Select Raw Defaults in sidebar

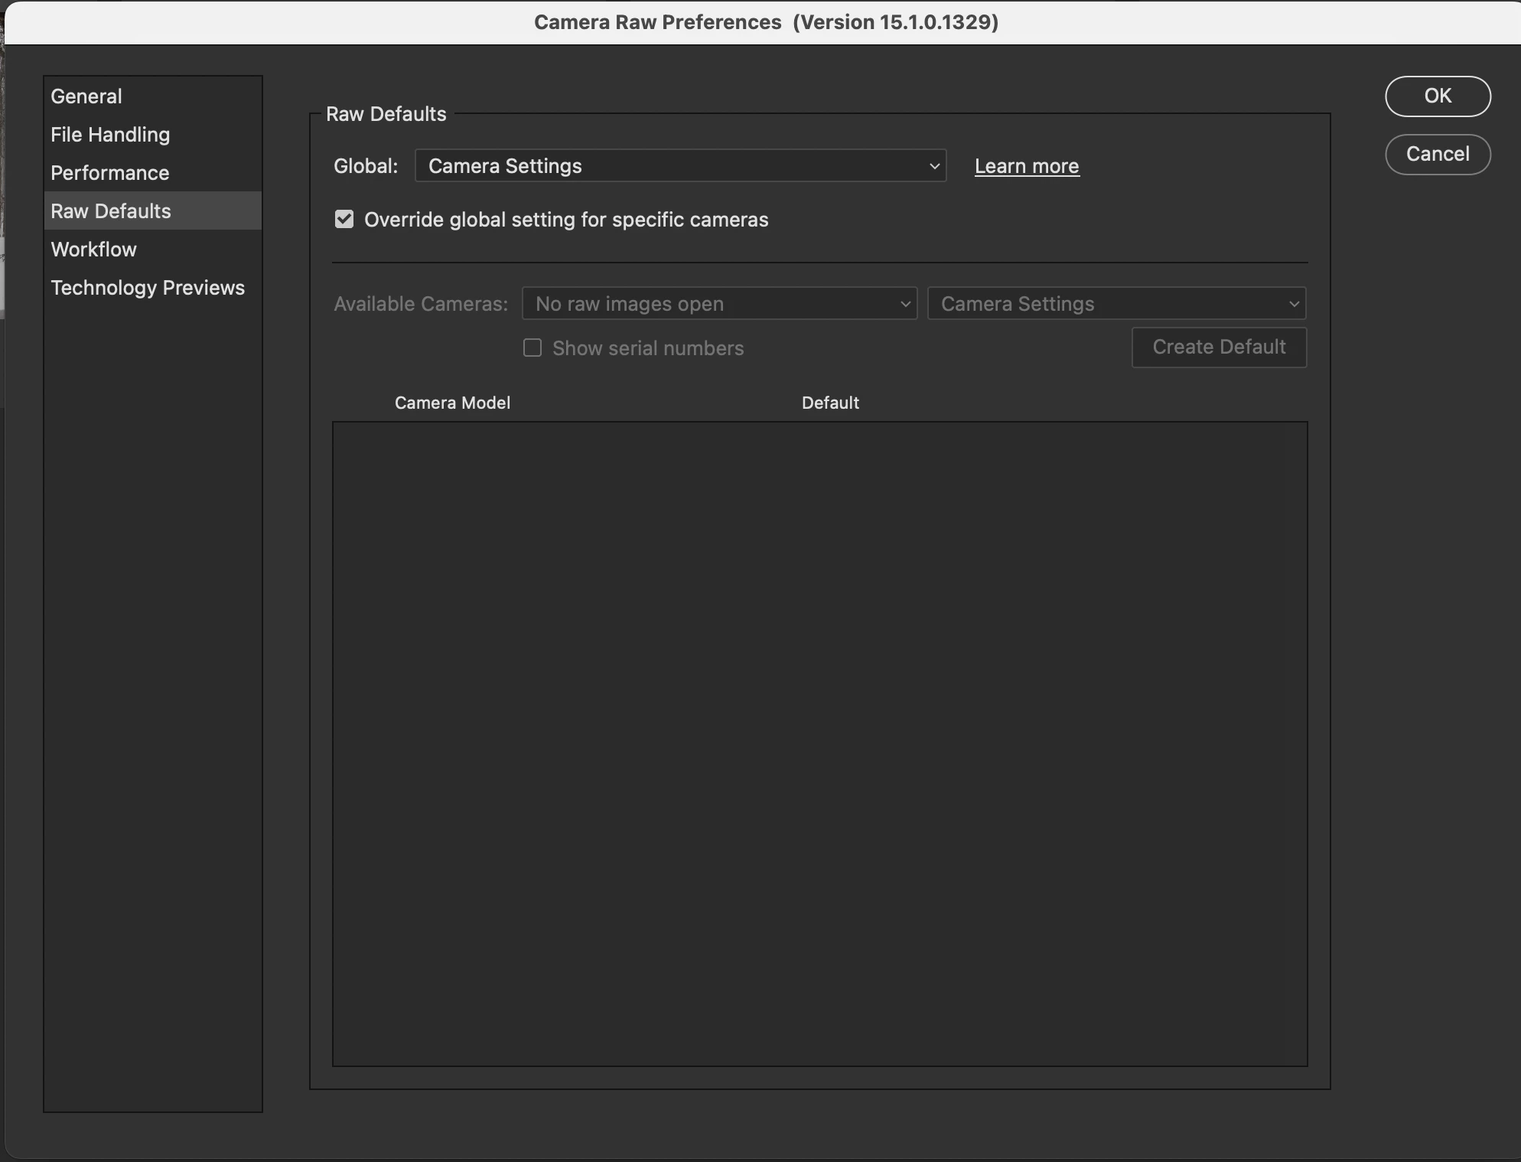pyautogui.click(x=111, y=211)
